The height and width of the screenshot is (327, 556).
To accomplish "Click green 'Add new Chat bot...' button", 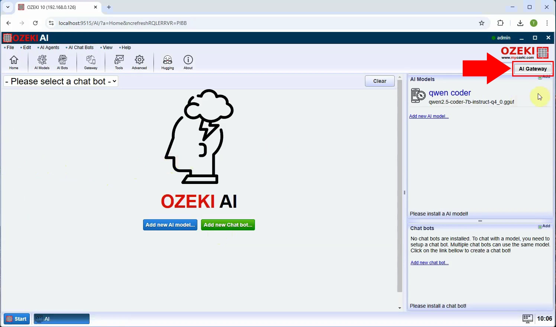I will click(x=228, y=225).
